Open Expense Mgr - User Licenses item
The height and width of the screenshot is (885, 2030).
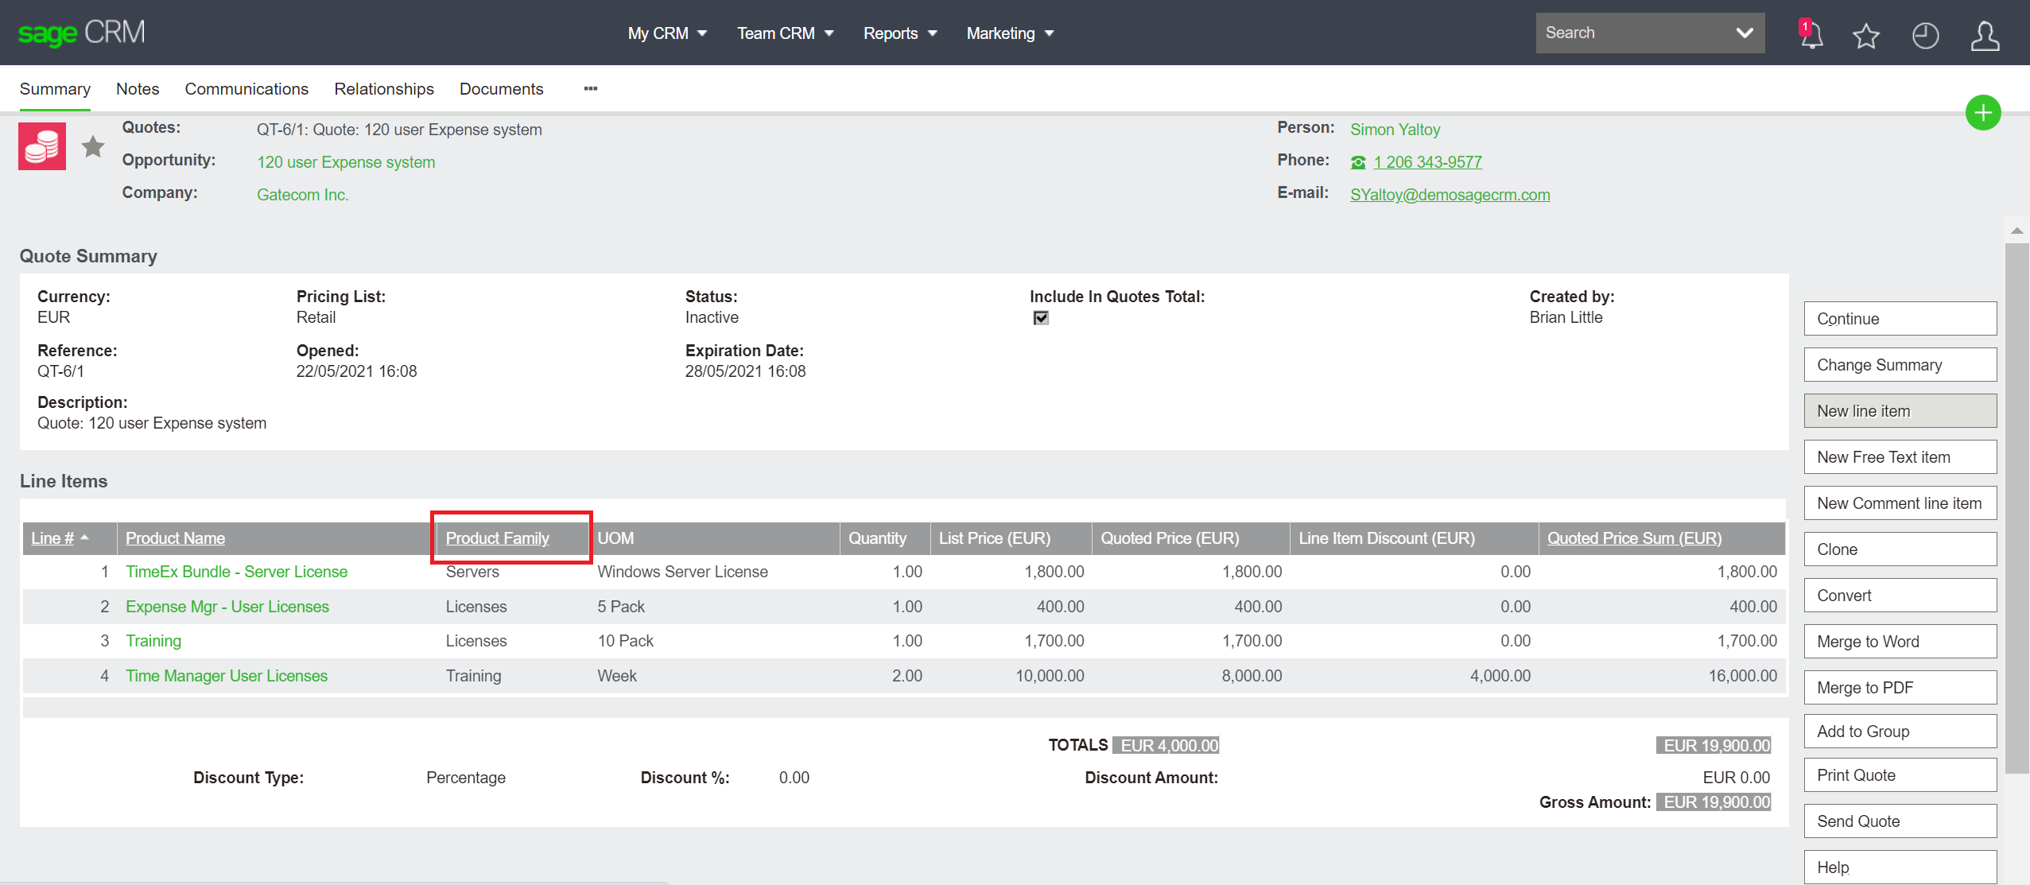(x=227, y=607)
